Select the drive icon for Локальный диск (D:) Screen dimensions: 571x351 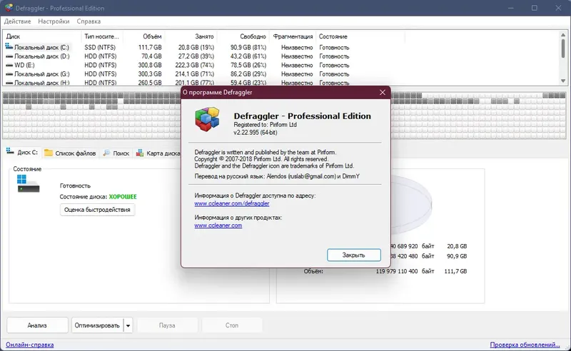click(9, 56)
